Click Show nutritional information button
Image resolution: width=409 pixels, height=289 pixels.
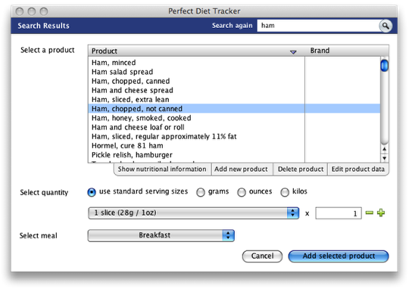162,169
